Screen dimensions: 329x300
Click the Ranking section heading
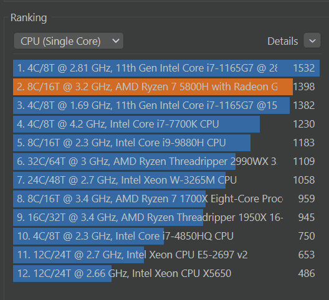pyautogui.click(x=29, y=18)
